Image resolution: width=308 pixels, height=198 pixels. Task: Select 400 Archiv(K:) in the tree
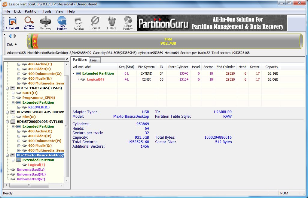40,131
